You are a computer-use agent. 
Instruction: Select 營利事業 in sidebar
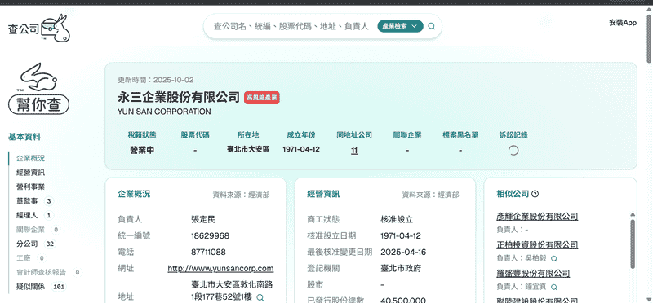coord(30,187)
